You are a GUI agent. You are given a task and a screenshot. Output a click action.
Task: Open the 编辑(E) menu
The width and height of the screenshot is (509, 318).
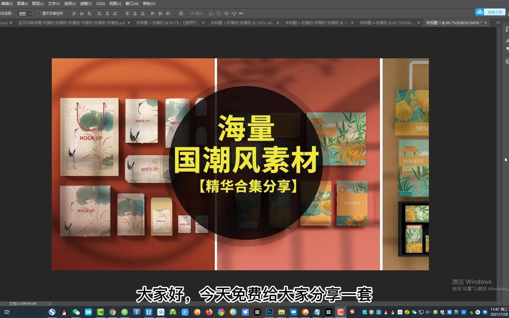pyautogui.click(x=7, y=4)
